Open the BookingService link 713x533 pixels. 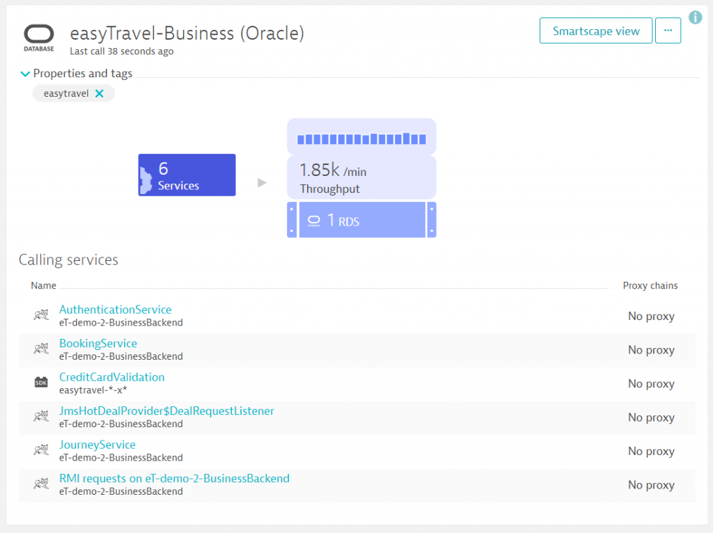click(98, 344)
